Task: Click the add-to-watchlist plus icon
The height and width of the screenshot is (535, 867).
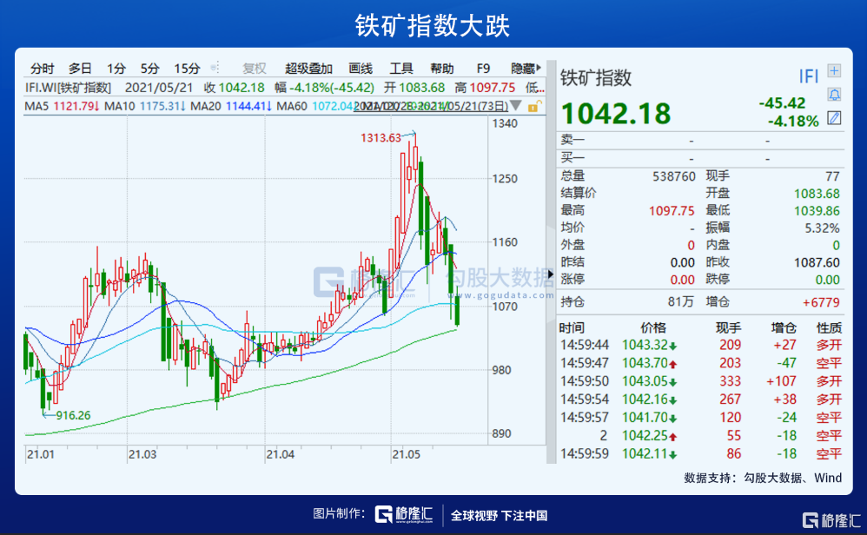Action: tap(834, 71)
